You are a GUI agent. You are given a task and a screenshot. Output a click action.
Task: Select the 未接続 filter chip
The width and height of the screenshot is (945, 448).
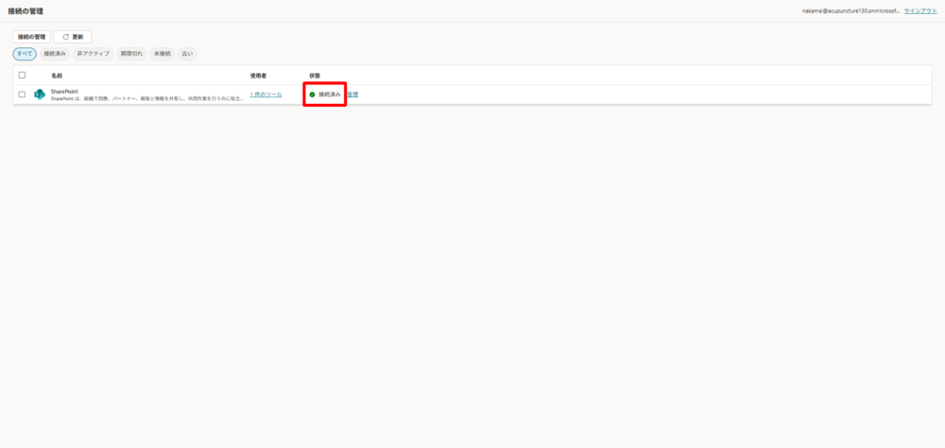point(163,54)
